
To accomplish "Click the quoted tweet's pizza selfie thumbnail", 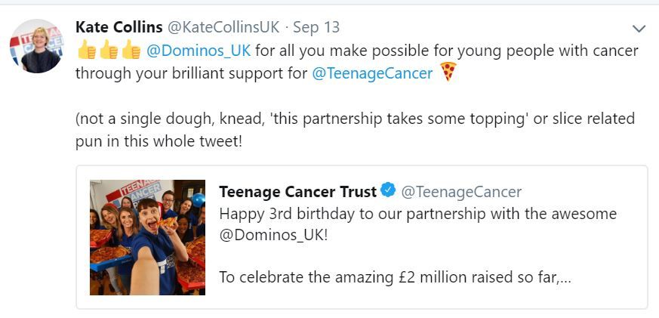I will (x=147, y=237).
